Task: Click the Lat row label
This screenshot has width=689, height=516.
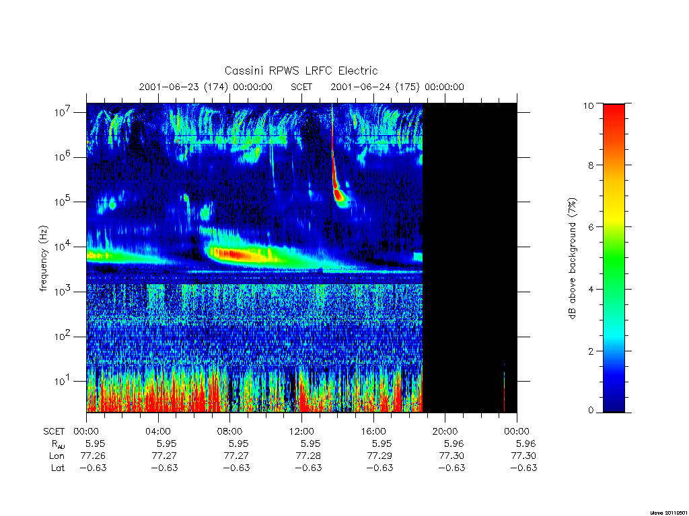Action: (x=58, y=468)
